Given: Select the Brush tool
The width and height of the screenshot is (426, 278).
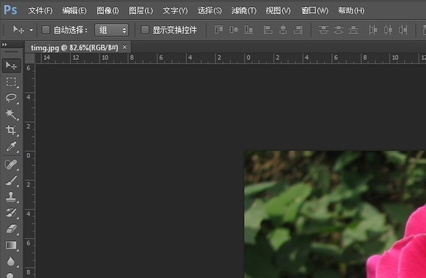Looking at the screenshot, I should [11, 181].
